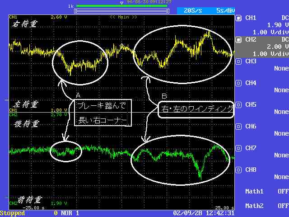Click the 5s/div time base readout
289x217 pixels.
pyautogui.click(x=225, y=10)
